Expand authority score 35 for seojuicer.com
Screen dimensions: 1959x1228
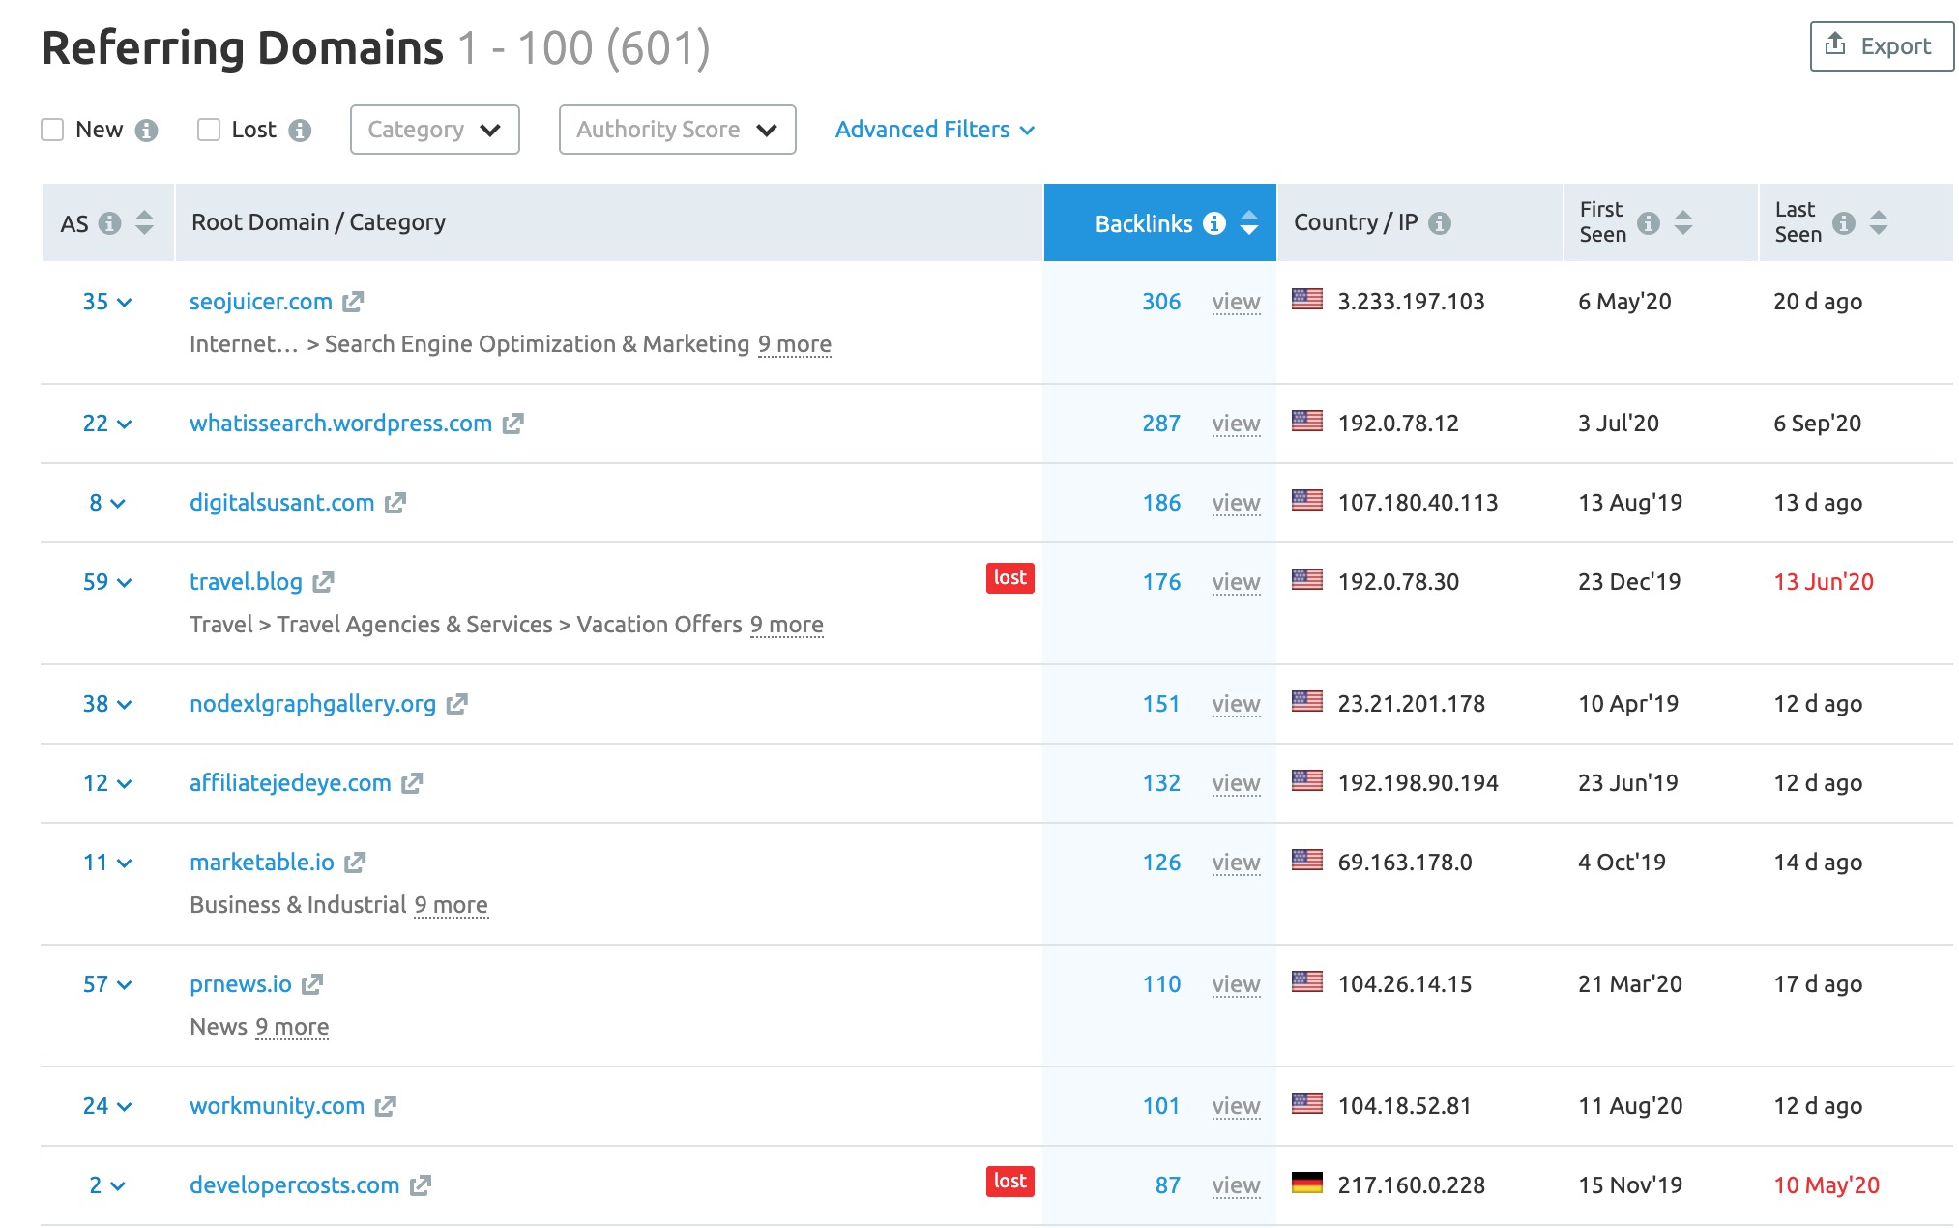tap(107, 302)
